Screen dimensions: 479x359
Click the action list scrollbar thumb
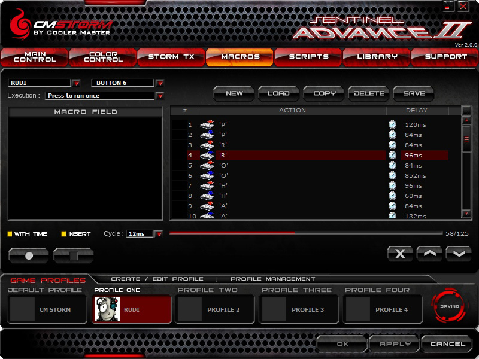pos(466,139)
